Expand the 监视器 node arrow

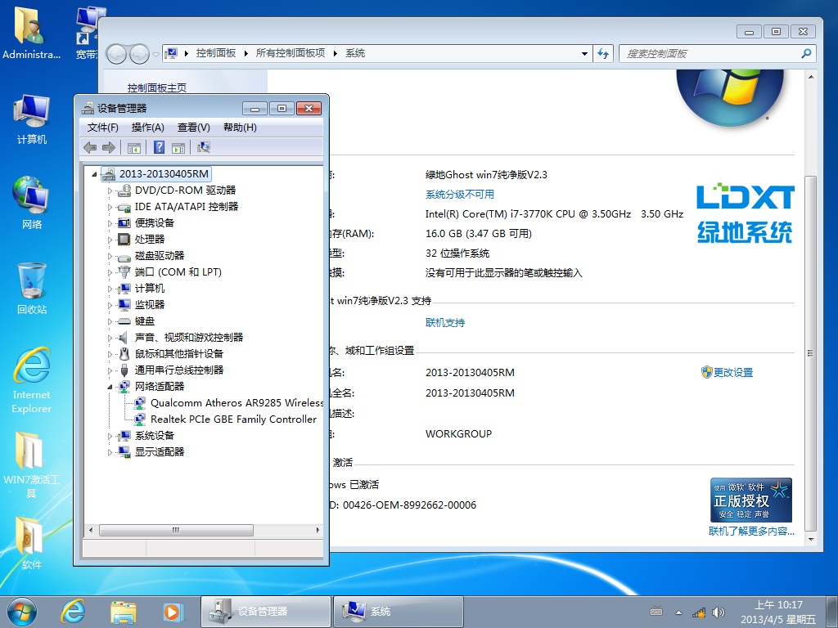point(110,306)
